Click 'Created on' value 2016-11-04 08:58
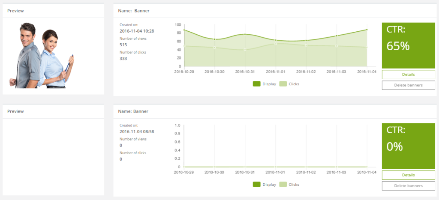This screenshot has width=439, height=200. coord(137,131)
